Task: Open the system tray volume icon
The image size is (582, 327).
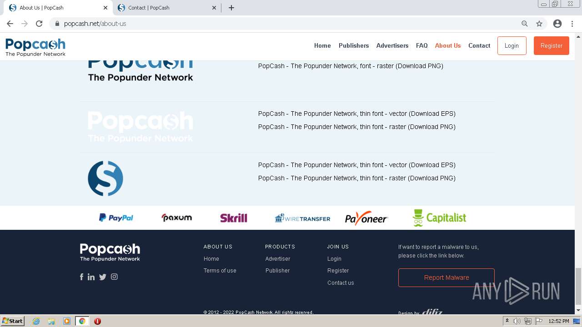Action: coord(517,321)
